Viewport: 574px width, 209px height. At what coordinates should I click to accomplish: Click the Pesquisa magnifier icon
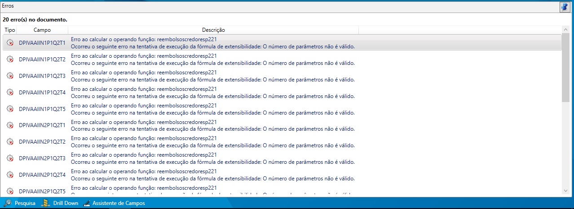pyautogui.click(x=8, y=203)
